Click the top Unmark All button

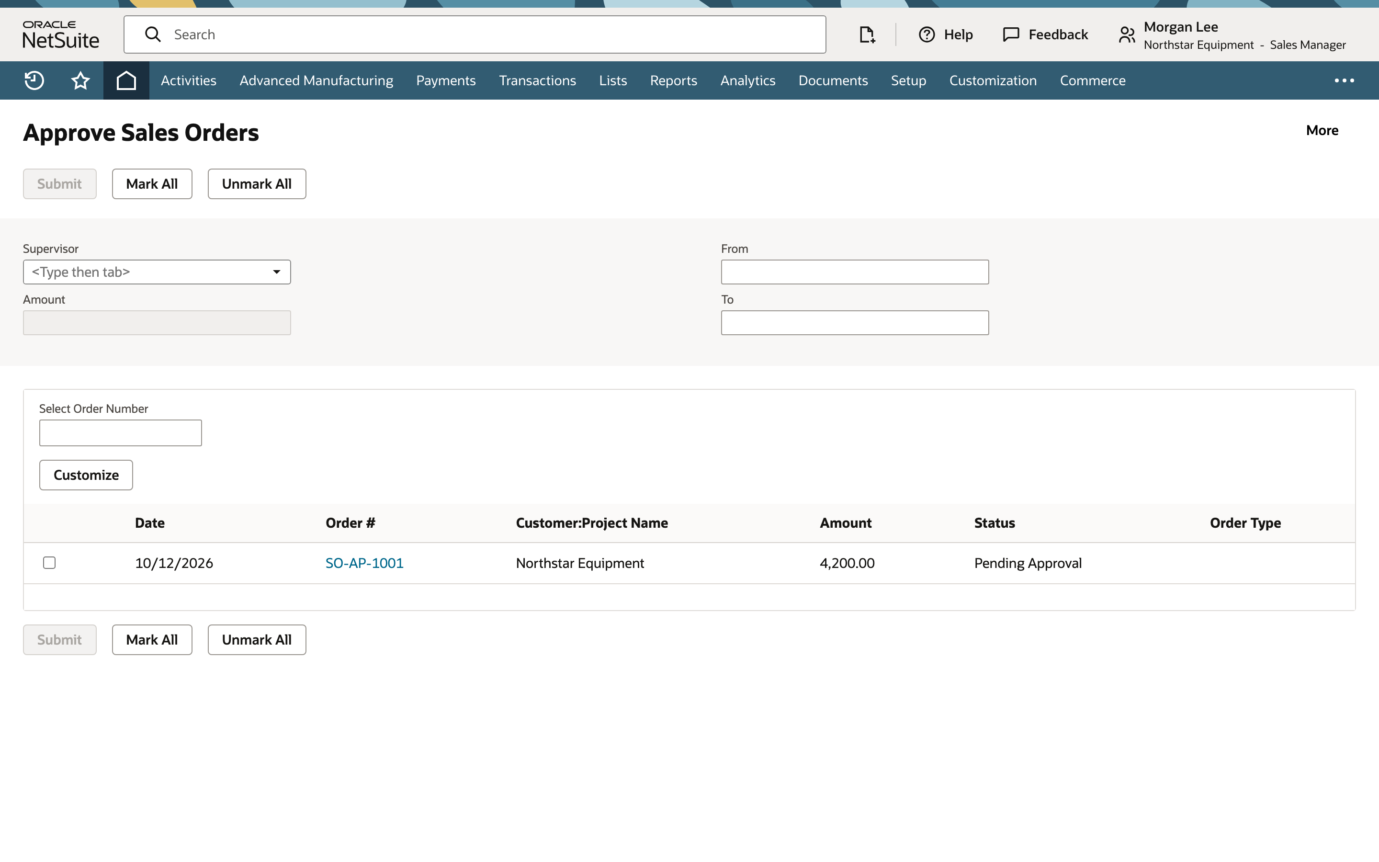click(x=257, y=183)
